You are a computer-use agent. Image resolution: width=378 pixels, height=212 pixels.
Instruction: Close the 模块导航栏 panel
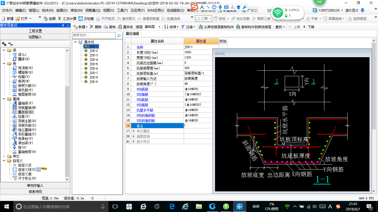pos(68,25)
